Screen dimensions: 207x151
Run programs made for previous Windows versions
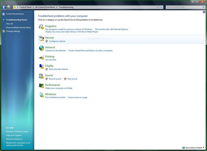point(69,29)
